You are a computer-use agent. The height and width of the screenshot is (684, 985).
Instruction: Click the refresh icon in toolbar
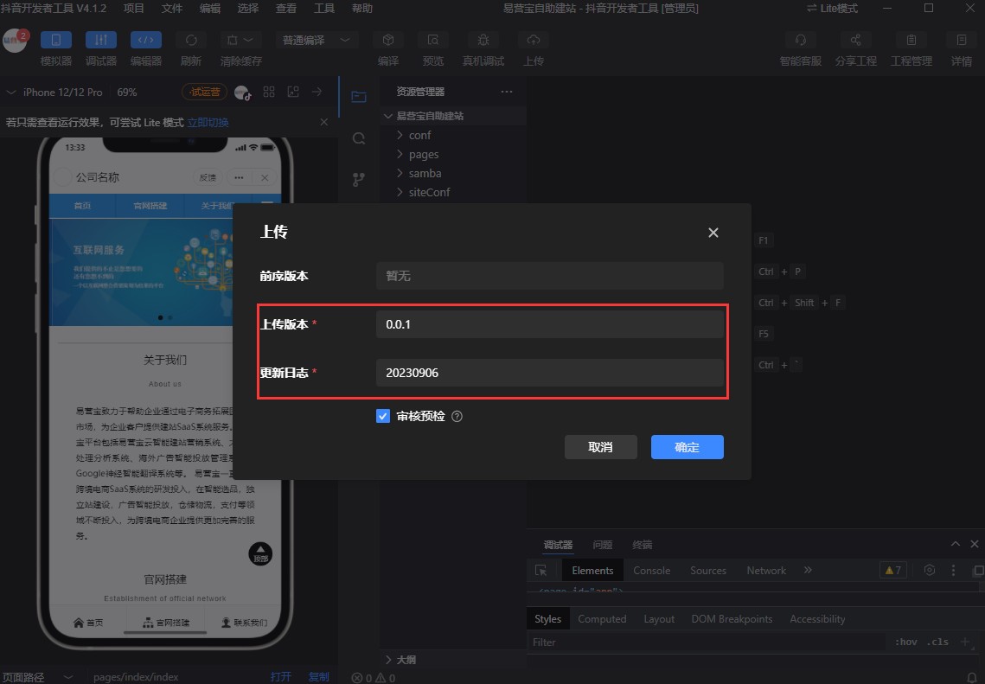191,40
